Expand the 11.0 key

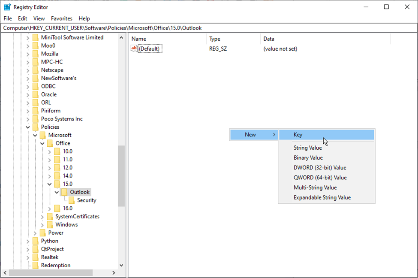tap(49, 160)
